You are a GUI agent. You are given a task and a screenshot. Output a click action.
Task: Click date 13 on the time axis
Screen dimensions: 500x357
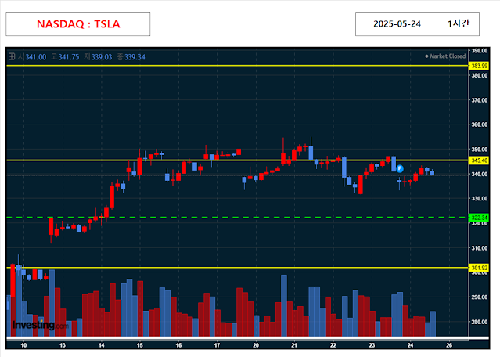tap(63, 345)
